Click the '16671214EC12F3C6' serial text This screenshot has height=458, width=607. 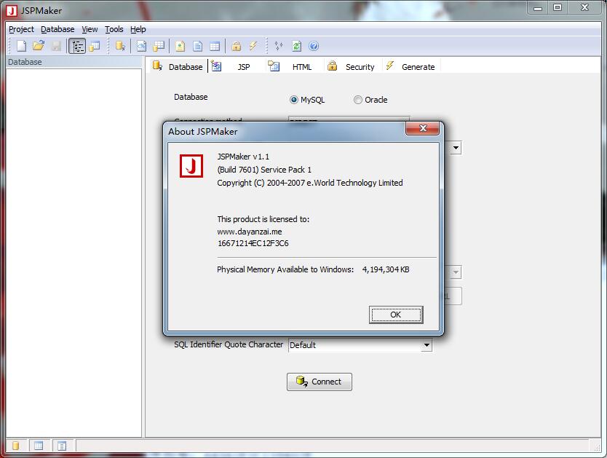[253, 243]
